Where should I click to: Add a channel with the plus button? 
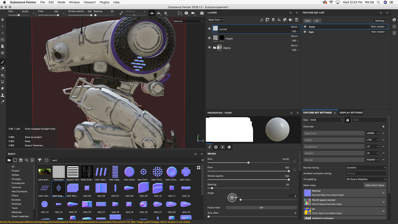[383, 126]
